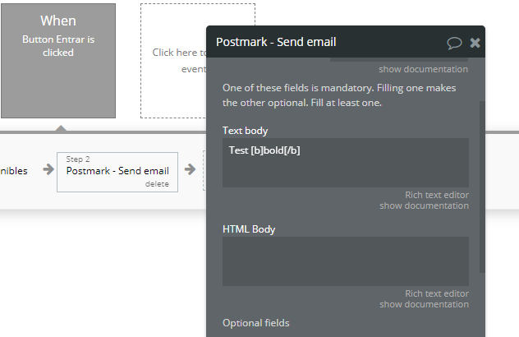Select the previous step ending in 'nibles'

15,171
